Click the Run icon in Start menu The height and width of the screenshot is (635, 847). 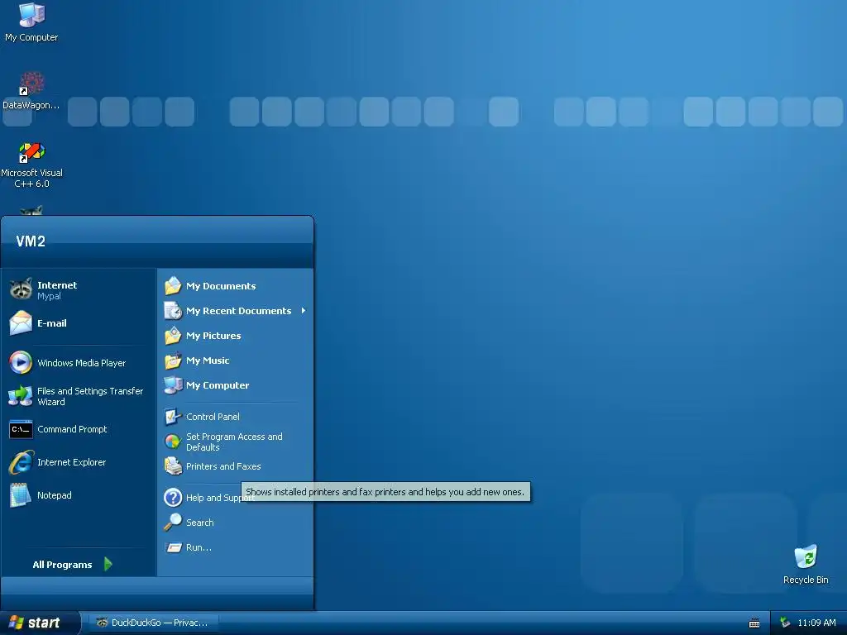point(174,547)
